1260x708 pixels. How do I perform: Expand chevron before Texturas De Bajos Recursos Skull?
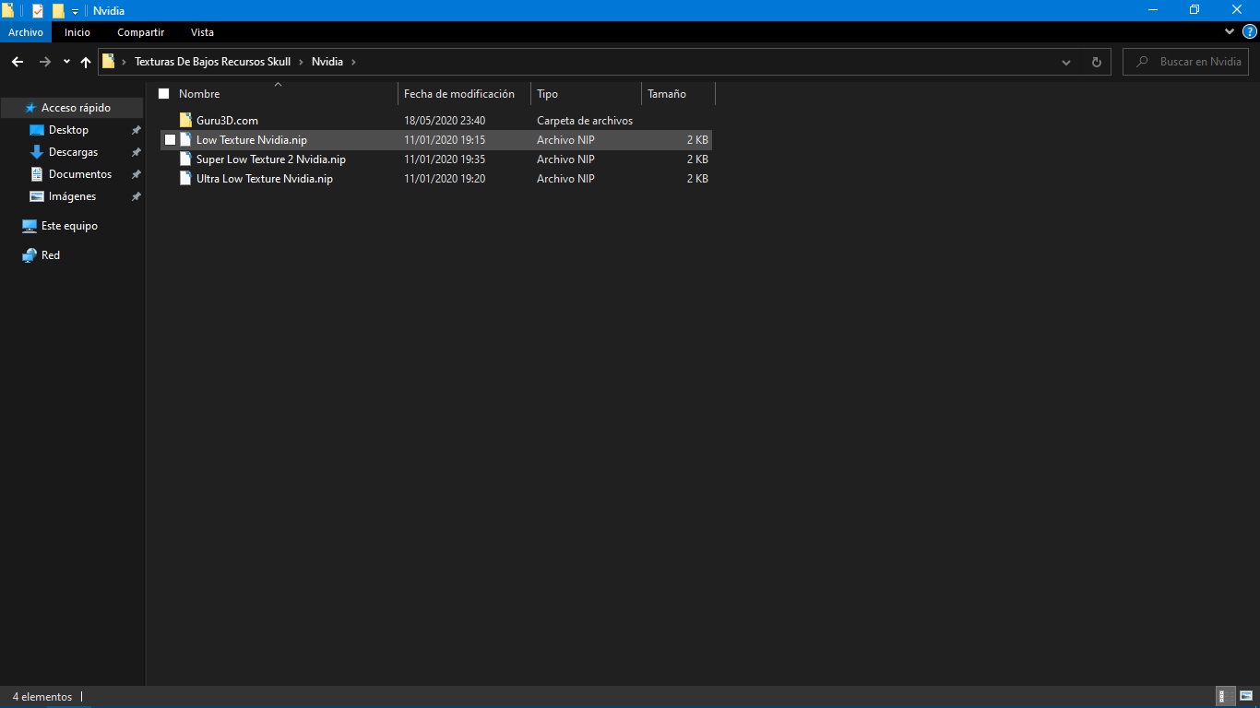(125, 62)
